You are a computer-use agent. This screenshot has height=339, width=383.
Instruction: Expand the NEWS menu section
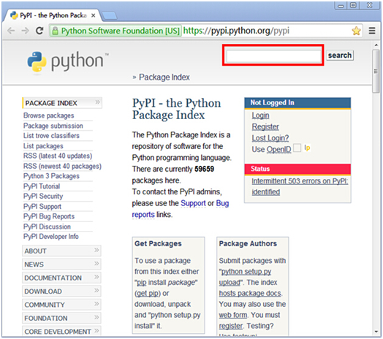(61, 264)
